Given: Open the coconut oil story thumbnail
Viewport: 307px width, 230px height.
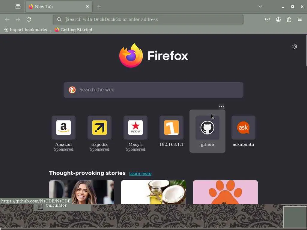Looking at the screenshot, I should pyautogui.click(x=153, y=192).
